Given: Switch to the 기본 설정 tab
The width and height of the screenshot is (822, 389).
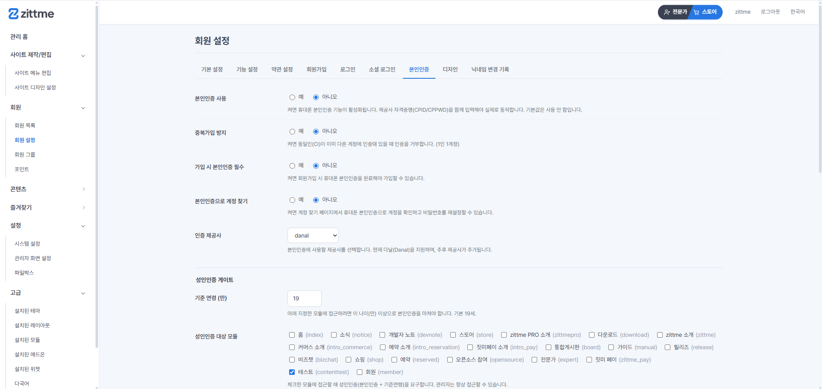Looking at the screenshot, I should [212, 69].
